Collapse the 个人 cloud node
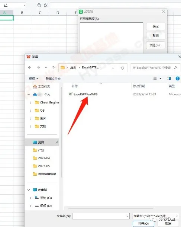 point(29,95)
